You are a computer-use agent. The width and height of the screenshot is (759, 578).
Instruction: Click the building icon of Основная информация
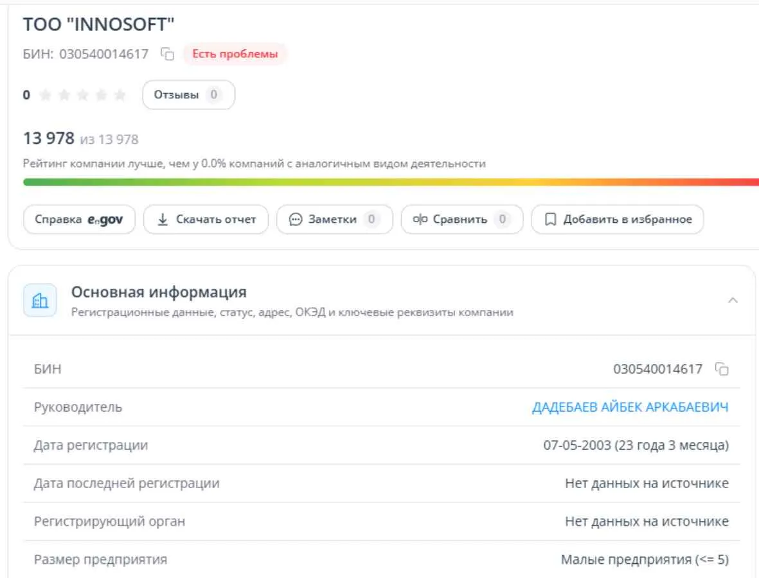40,301
